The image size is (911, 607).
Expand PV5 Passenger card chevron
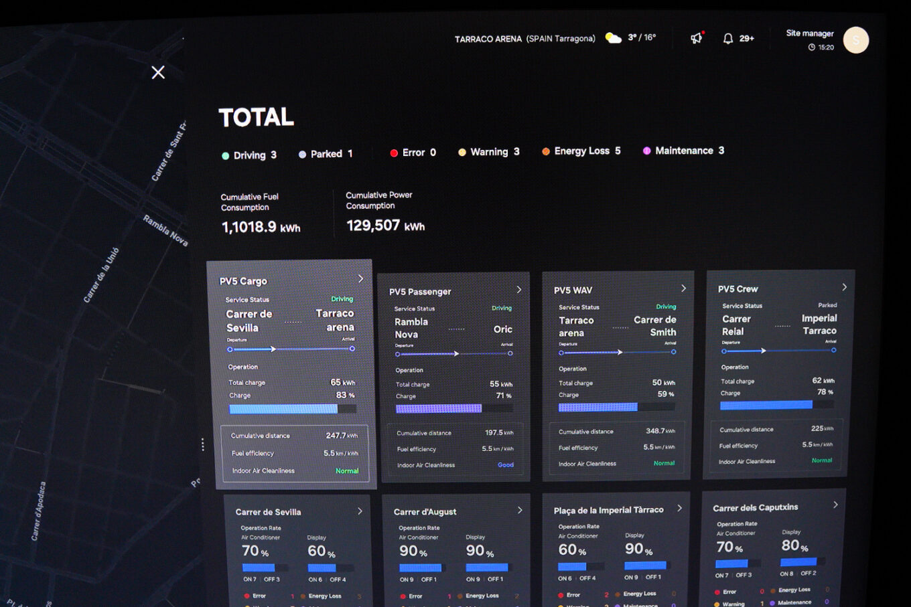tap(519, 289)
